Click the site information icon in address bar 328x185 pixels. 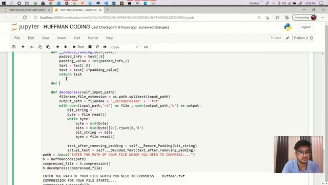(x=35, y=17)
